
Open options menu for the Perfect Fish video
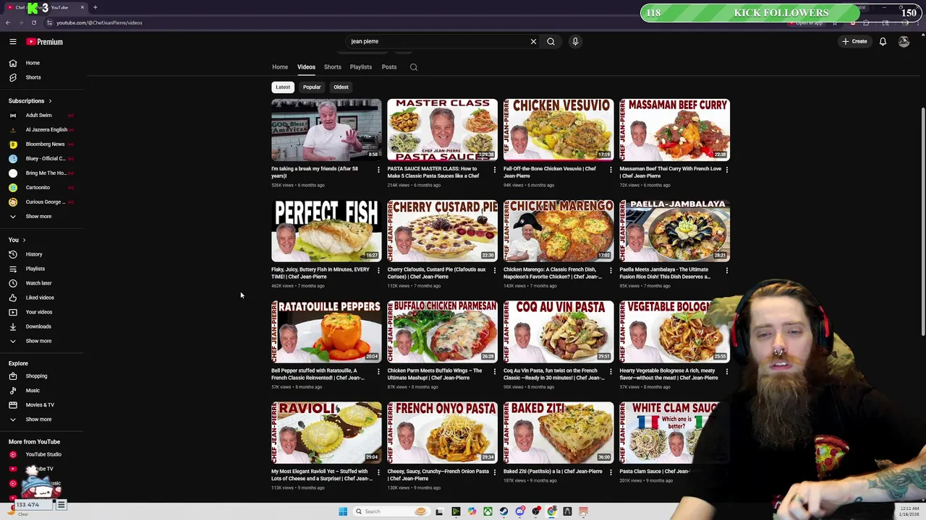(x=378, y=271)
